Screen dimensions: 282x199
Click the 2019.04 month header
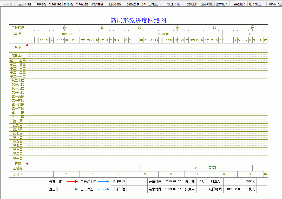(x=244, y=34)
